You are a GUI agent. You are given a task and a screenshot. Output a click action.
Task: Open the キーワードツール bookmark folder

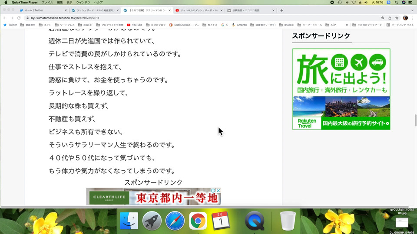pos(310,25)
